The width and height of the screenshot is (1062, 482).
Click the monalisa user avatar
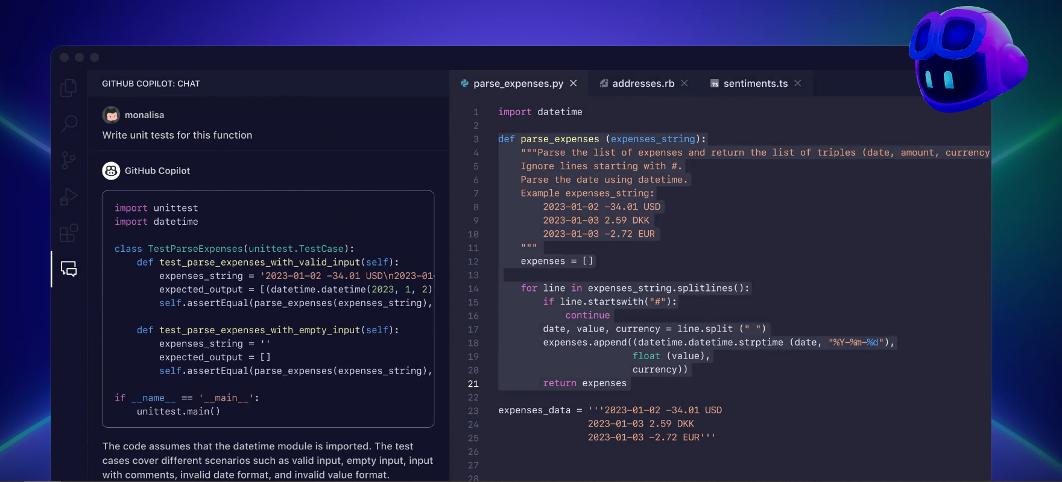pyautogui.click(x=111, y=115)
